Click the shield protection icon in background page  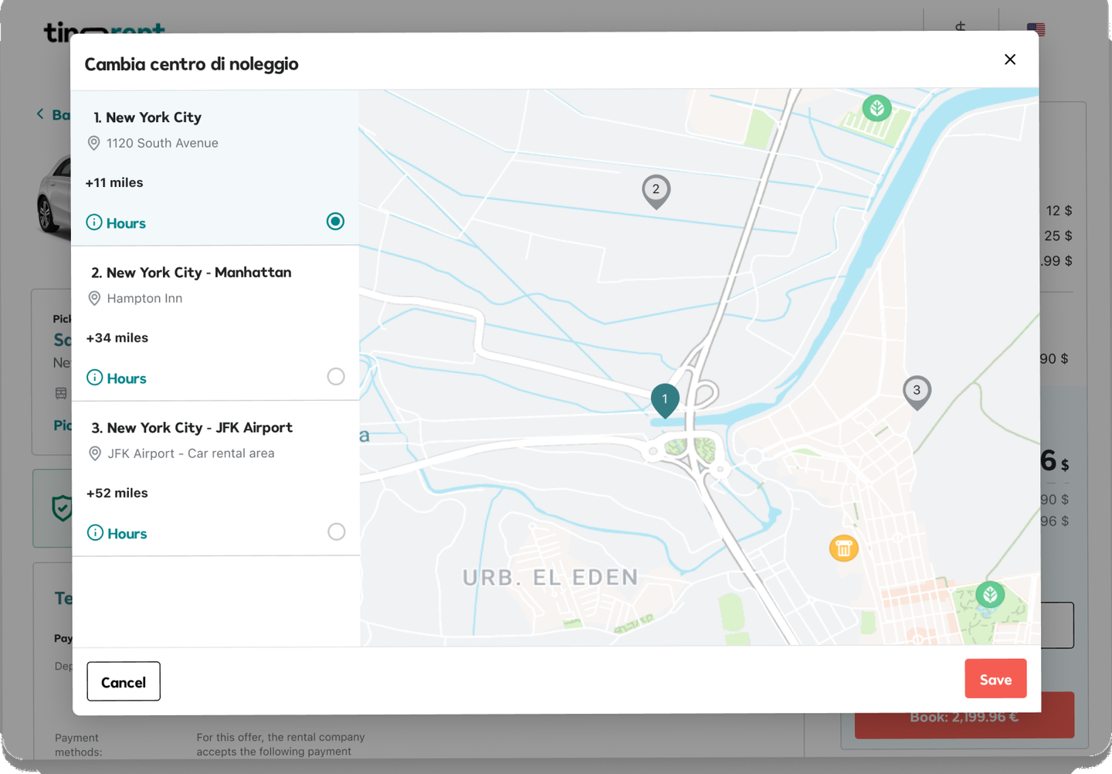(x=62, y=508)
